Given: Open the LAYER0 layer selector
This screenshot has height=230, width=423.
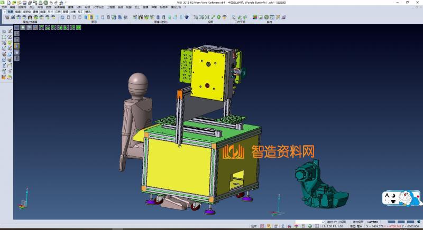Looking at the screenshot, I should click(x=373, y=223).
